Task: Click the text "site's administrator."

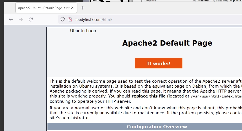Action: click(70, 118)
